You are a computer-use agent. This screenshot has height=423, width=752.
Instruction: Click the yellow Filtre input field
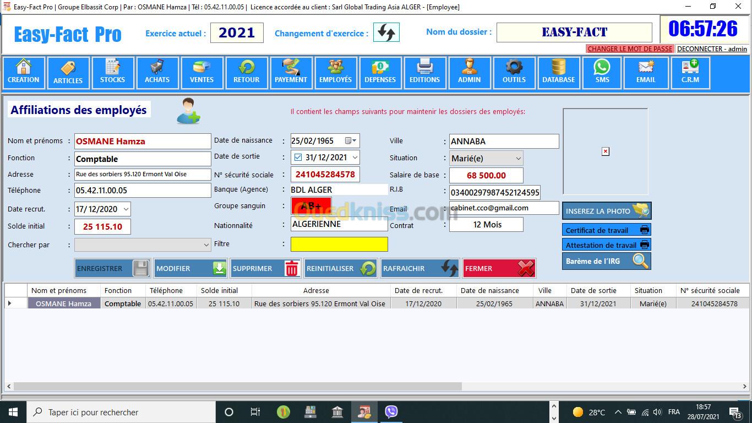(x=339, y=244)
